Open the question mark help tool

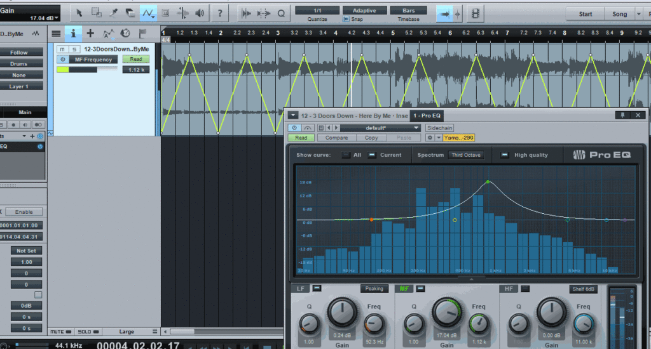click(219, 13)
